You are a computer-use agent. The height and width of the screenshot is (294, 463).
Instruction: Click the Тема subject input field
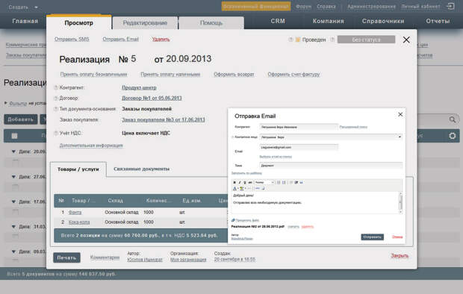pyautogui.click(x=331, y=166)
